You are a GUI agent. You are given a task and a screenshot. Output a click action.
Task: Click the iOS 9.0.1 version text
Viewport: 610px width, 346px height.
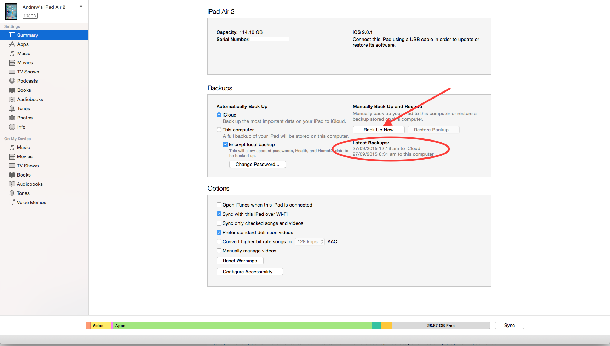tap(362, 32)
